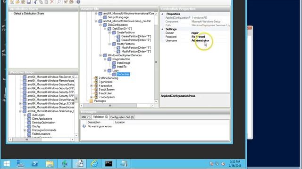This screenshot has width=302, height=169.
Task: Open Internet Explorer from the taskbar
Action: 94,164
